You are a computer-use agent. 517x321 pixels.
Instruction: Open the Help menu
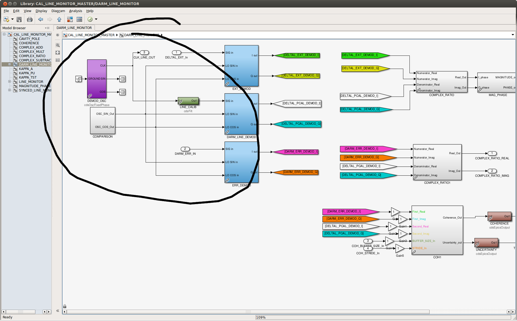[x=90, y=11]
